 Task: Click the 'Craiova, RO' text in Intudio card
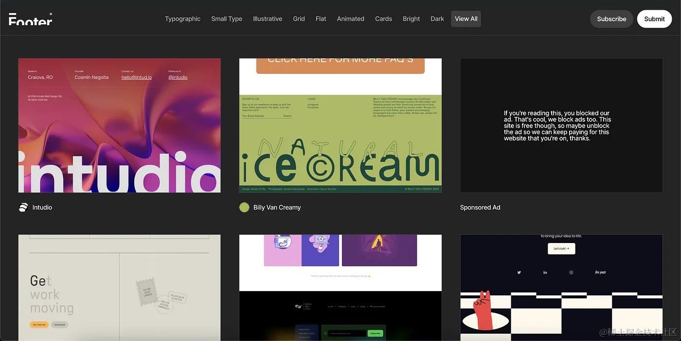click(40, 77)
